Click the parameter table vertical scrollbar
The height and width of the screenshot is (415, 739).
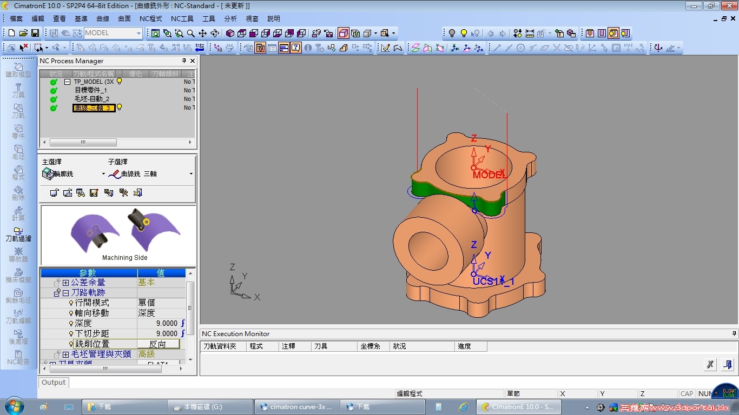tap(190, 308)
